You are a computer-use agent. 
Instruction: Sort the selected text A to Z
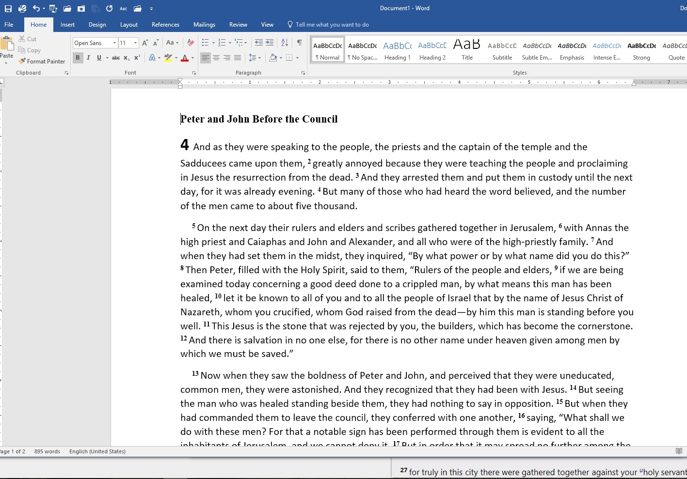click(285, 43)
